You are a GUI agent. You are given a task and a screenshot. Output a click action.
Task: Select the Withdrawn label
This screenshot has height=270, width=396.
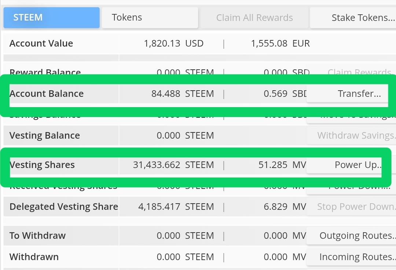coord(34,257)
